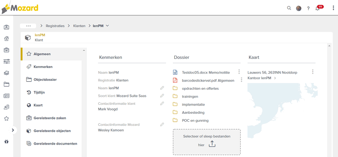Open the Objectdossier tab

(x=51, y=80)
